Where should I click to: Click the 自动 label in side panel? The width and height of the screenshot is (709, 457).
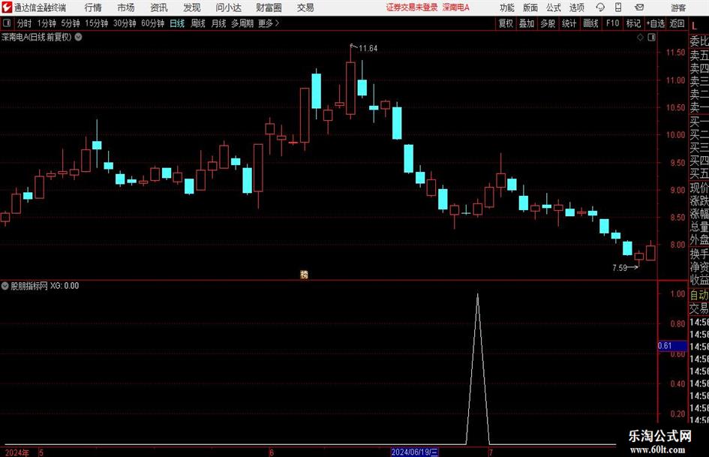coord(699,295)
